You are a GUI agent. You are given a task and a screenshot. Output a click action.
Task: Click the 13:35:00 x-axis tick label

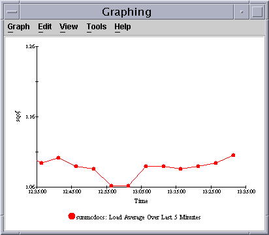[246, 191]
